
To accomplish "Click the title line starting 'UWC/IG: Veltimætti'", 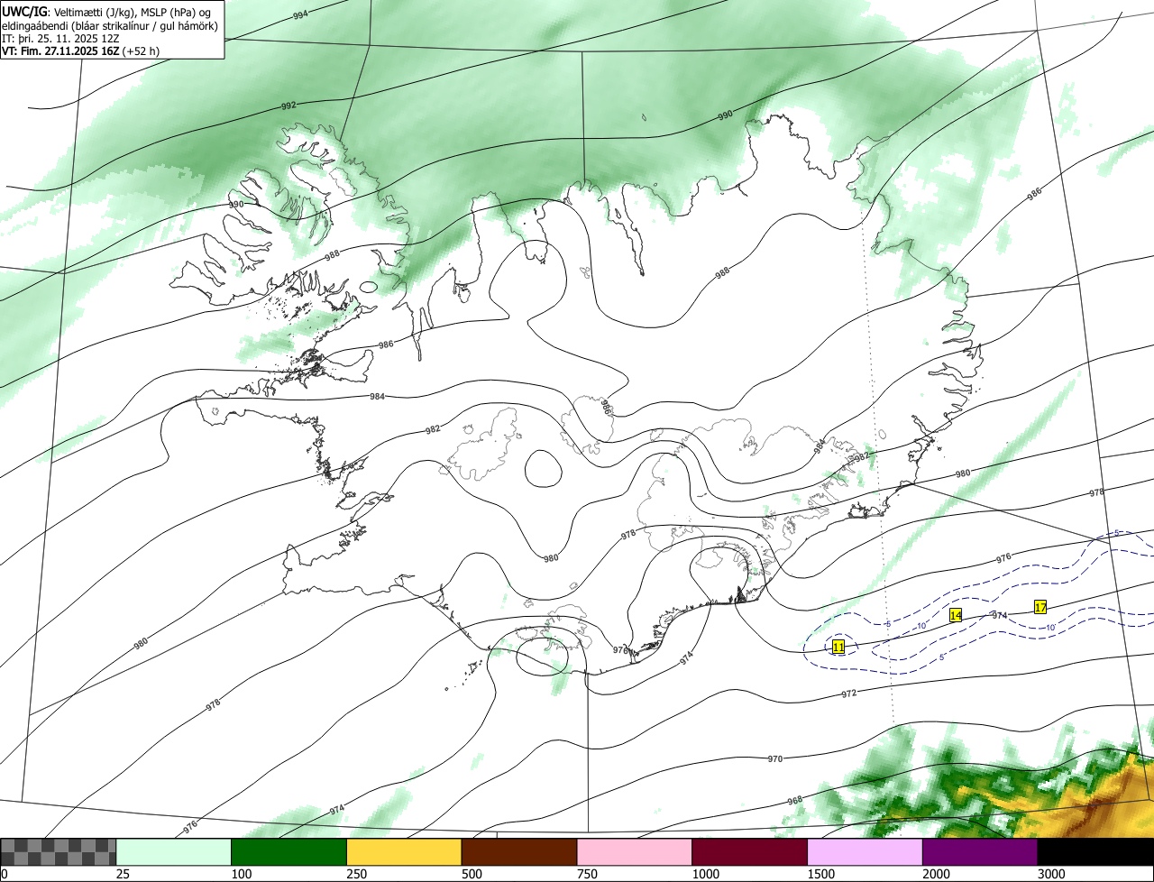I will 107,12.
